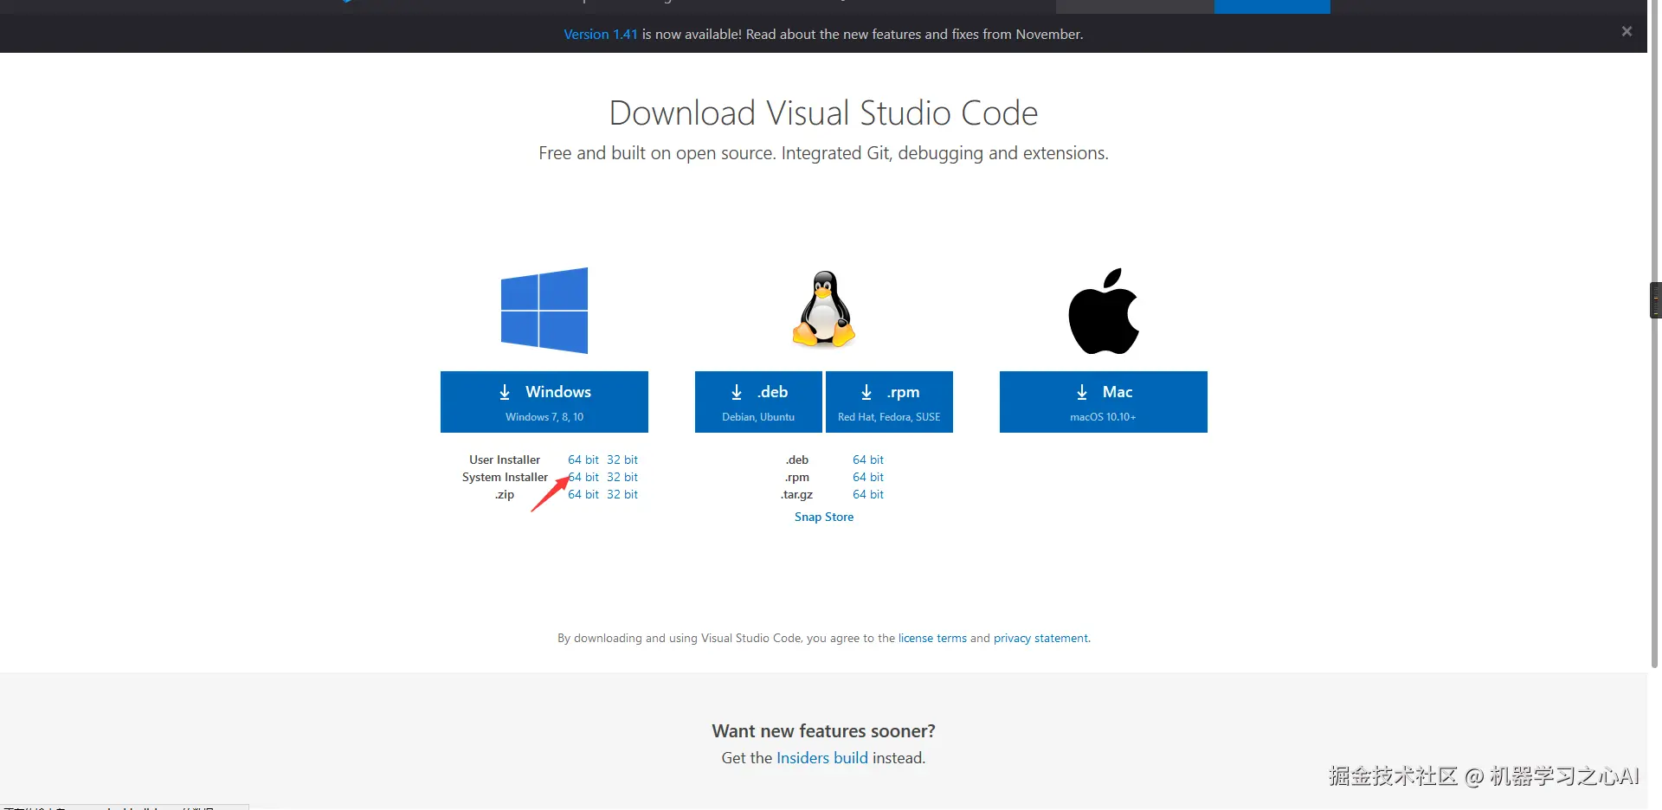Click the 'System Installer' label

505,477
